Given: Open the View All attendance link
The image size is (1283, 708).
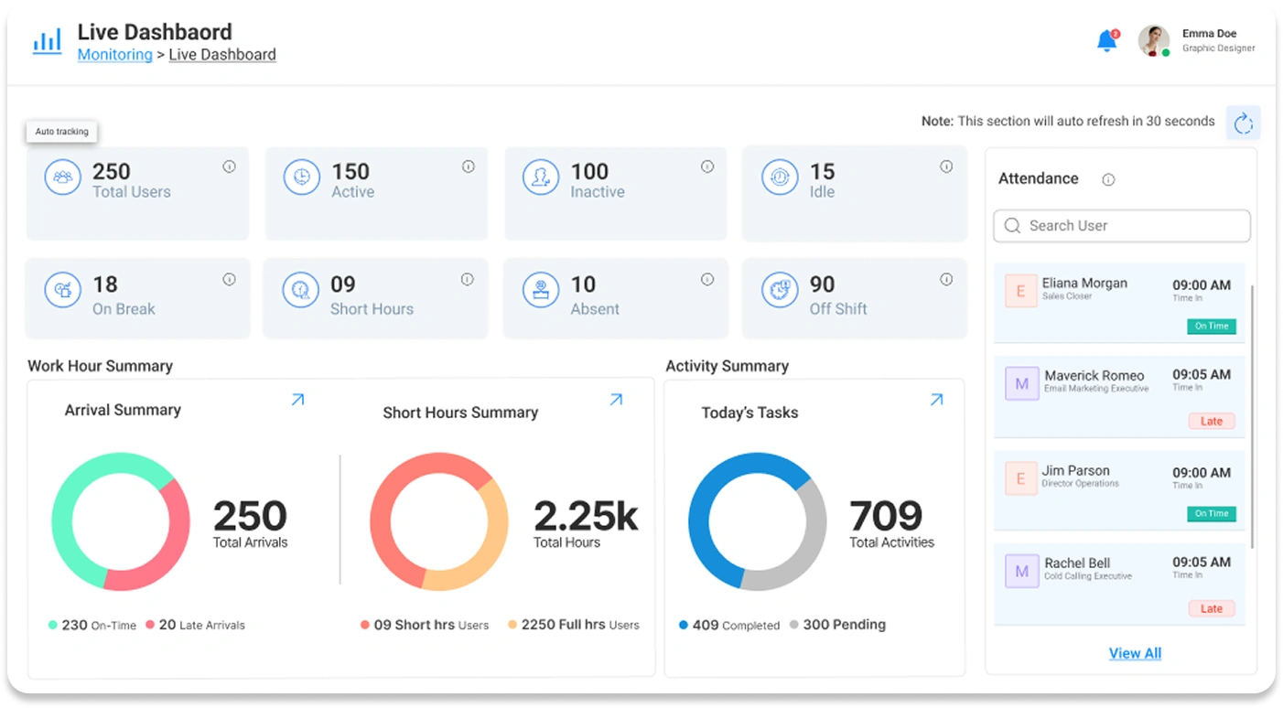Looking at the screenshot, I should click(1135, 653).
